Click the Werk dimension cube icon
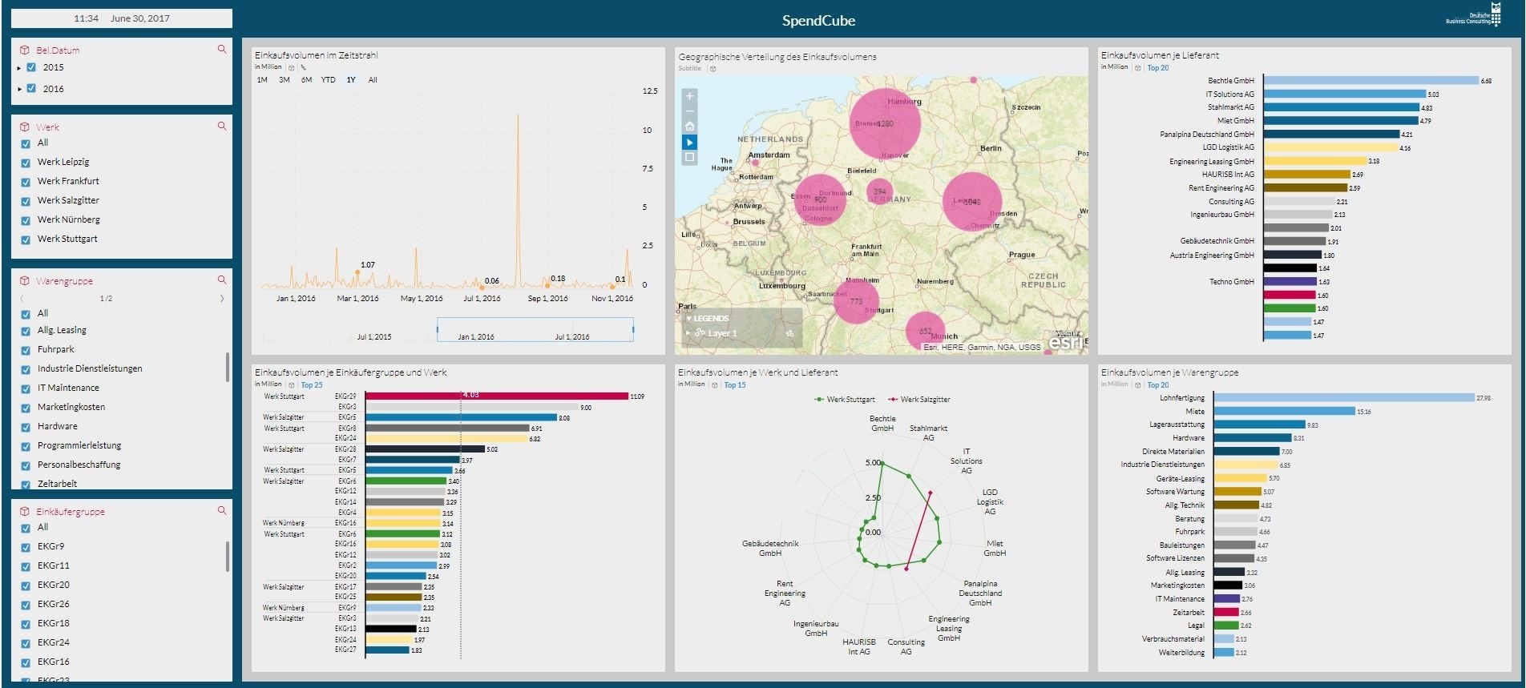 [25, 127]
